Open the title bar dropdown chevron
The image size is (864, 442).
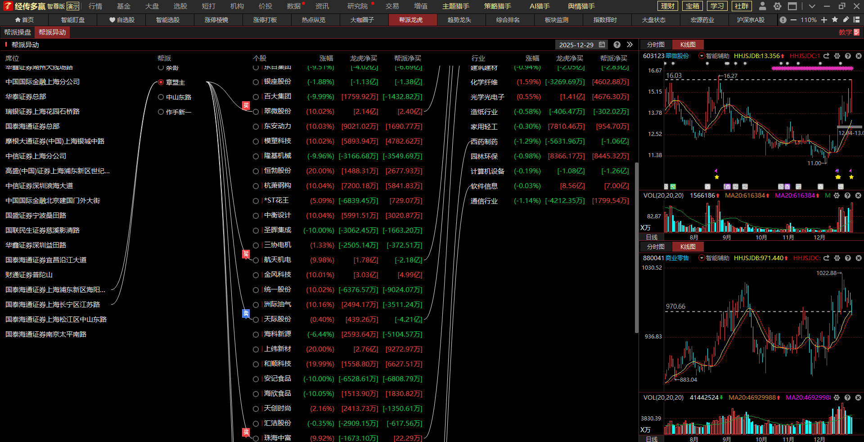[x=811, y=6]
